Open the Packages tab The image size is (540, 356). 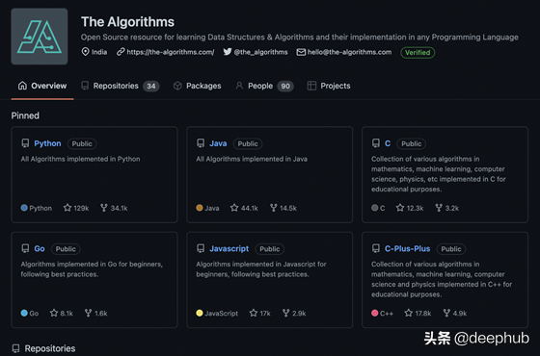click(x=197, y=86)
